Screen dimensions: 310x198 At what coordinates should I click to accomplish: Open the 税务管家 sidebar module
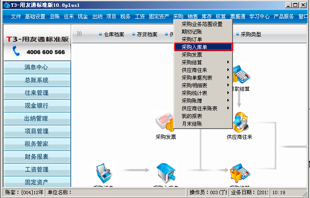point(37,144)
